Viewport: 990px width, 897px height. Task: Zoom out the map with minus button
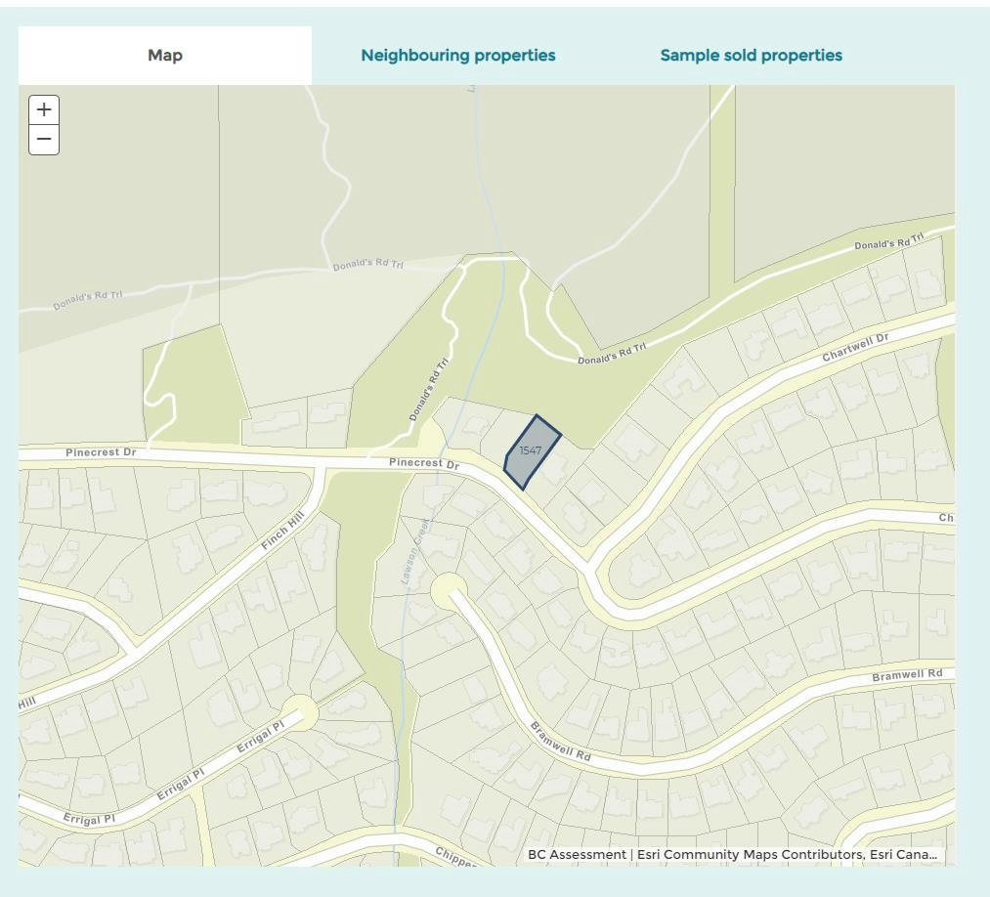click(x=44, y=140)
